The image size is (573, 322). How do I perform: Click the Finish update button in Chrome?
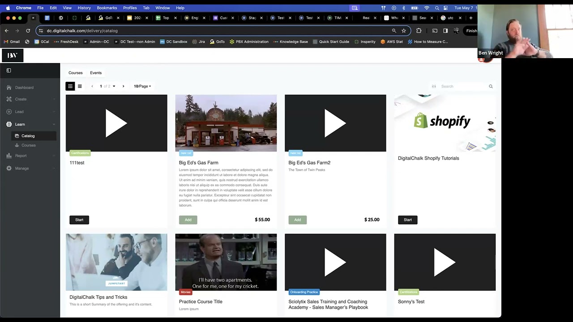coord(471,31)
